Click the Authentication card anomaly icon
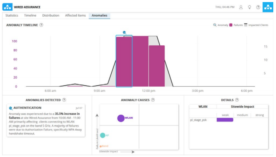 pos(11,108)
